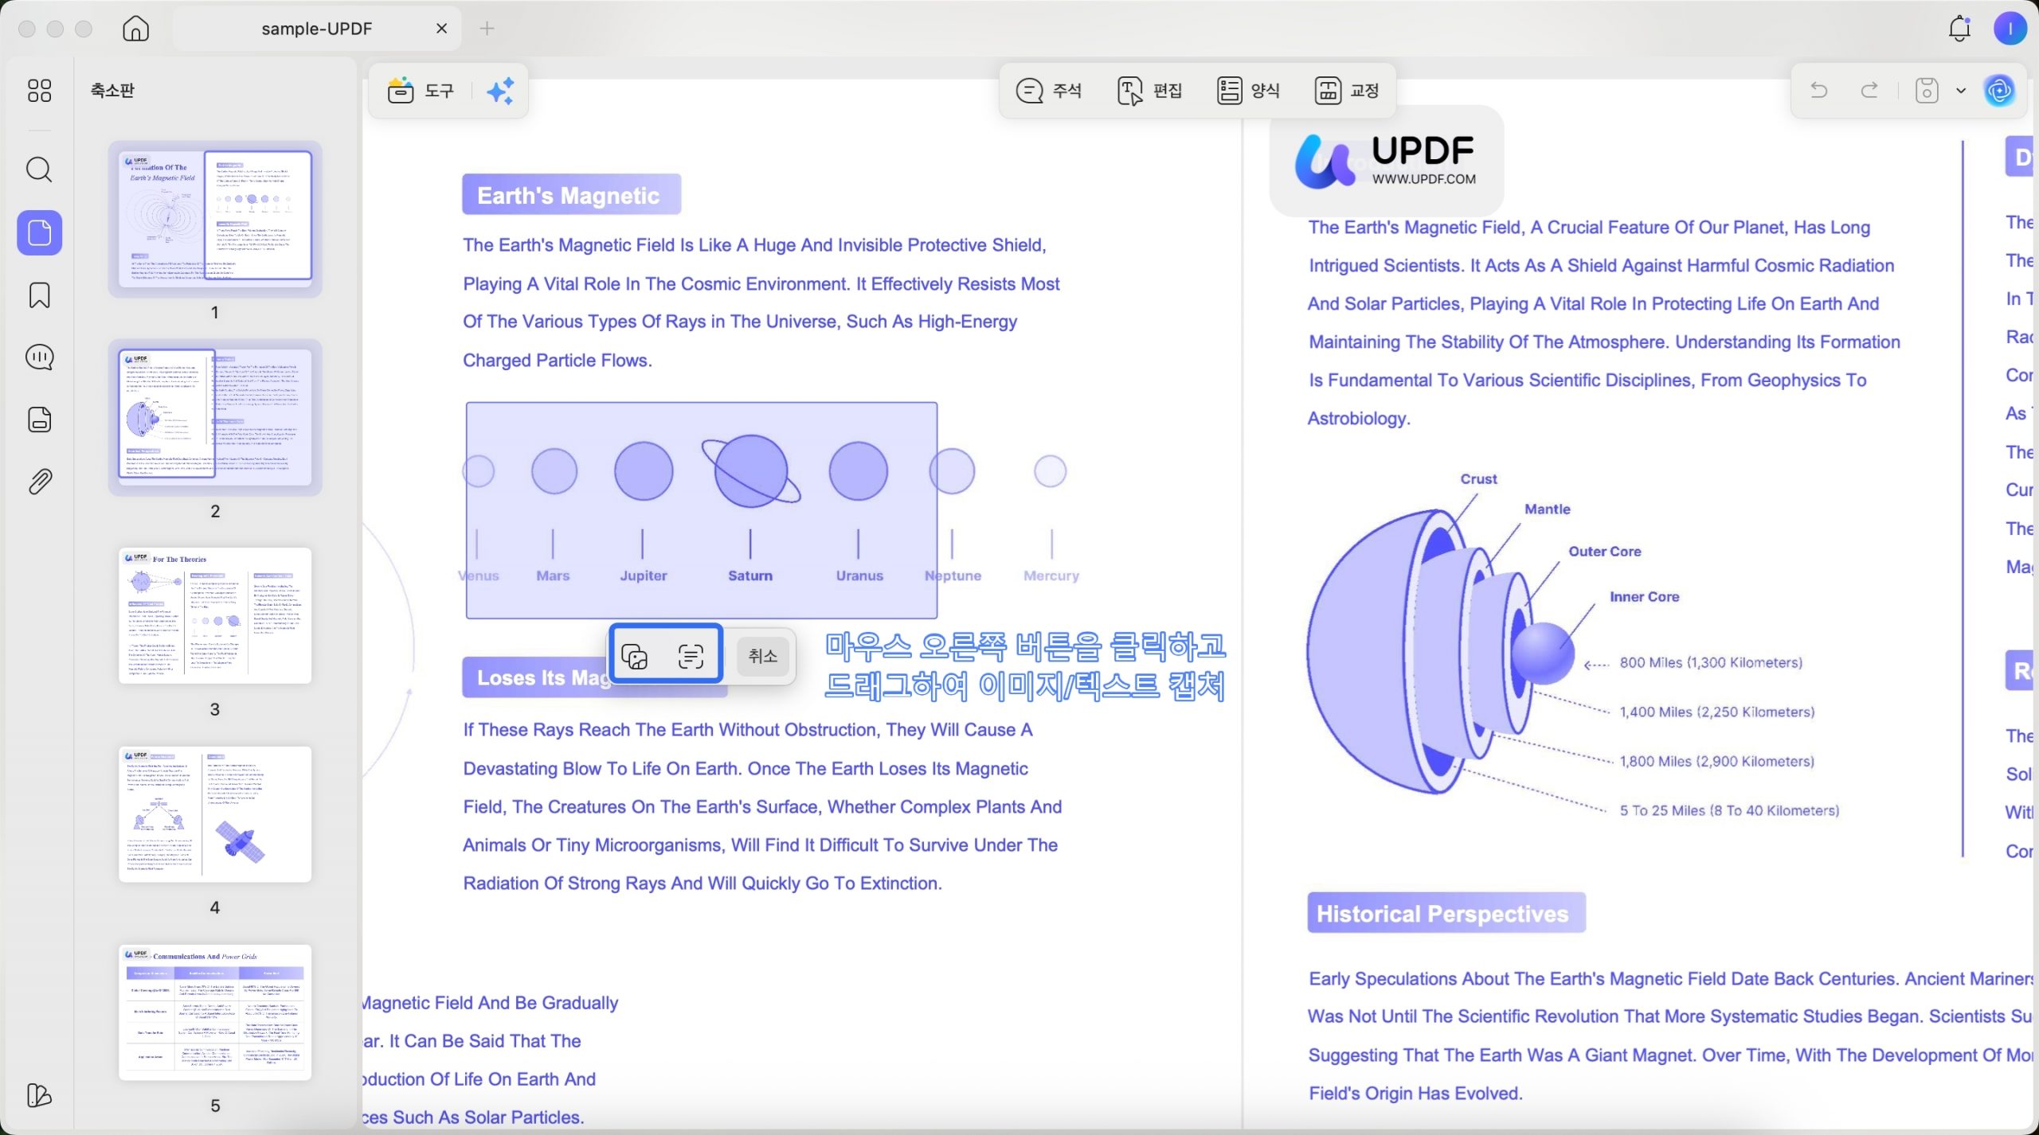Open the UPDF AI assistant orb icon

[x=2000, y=90]
